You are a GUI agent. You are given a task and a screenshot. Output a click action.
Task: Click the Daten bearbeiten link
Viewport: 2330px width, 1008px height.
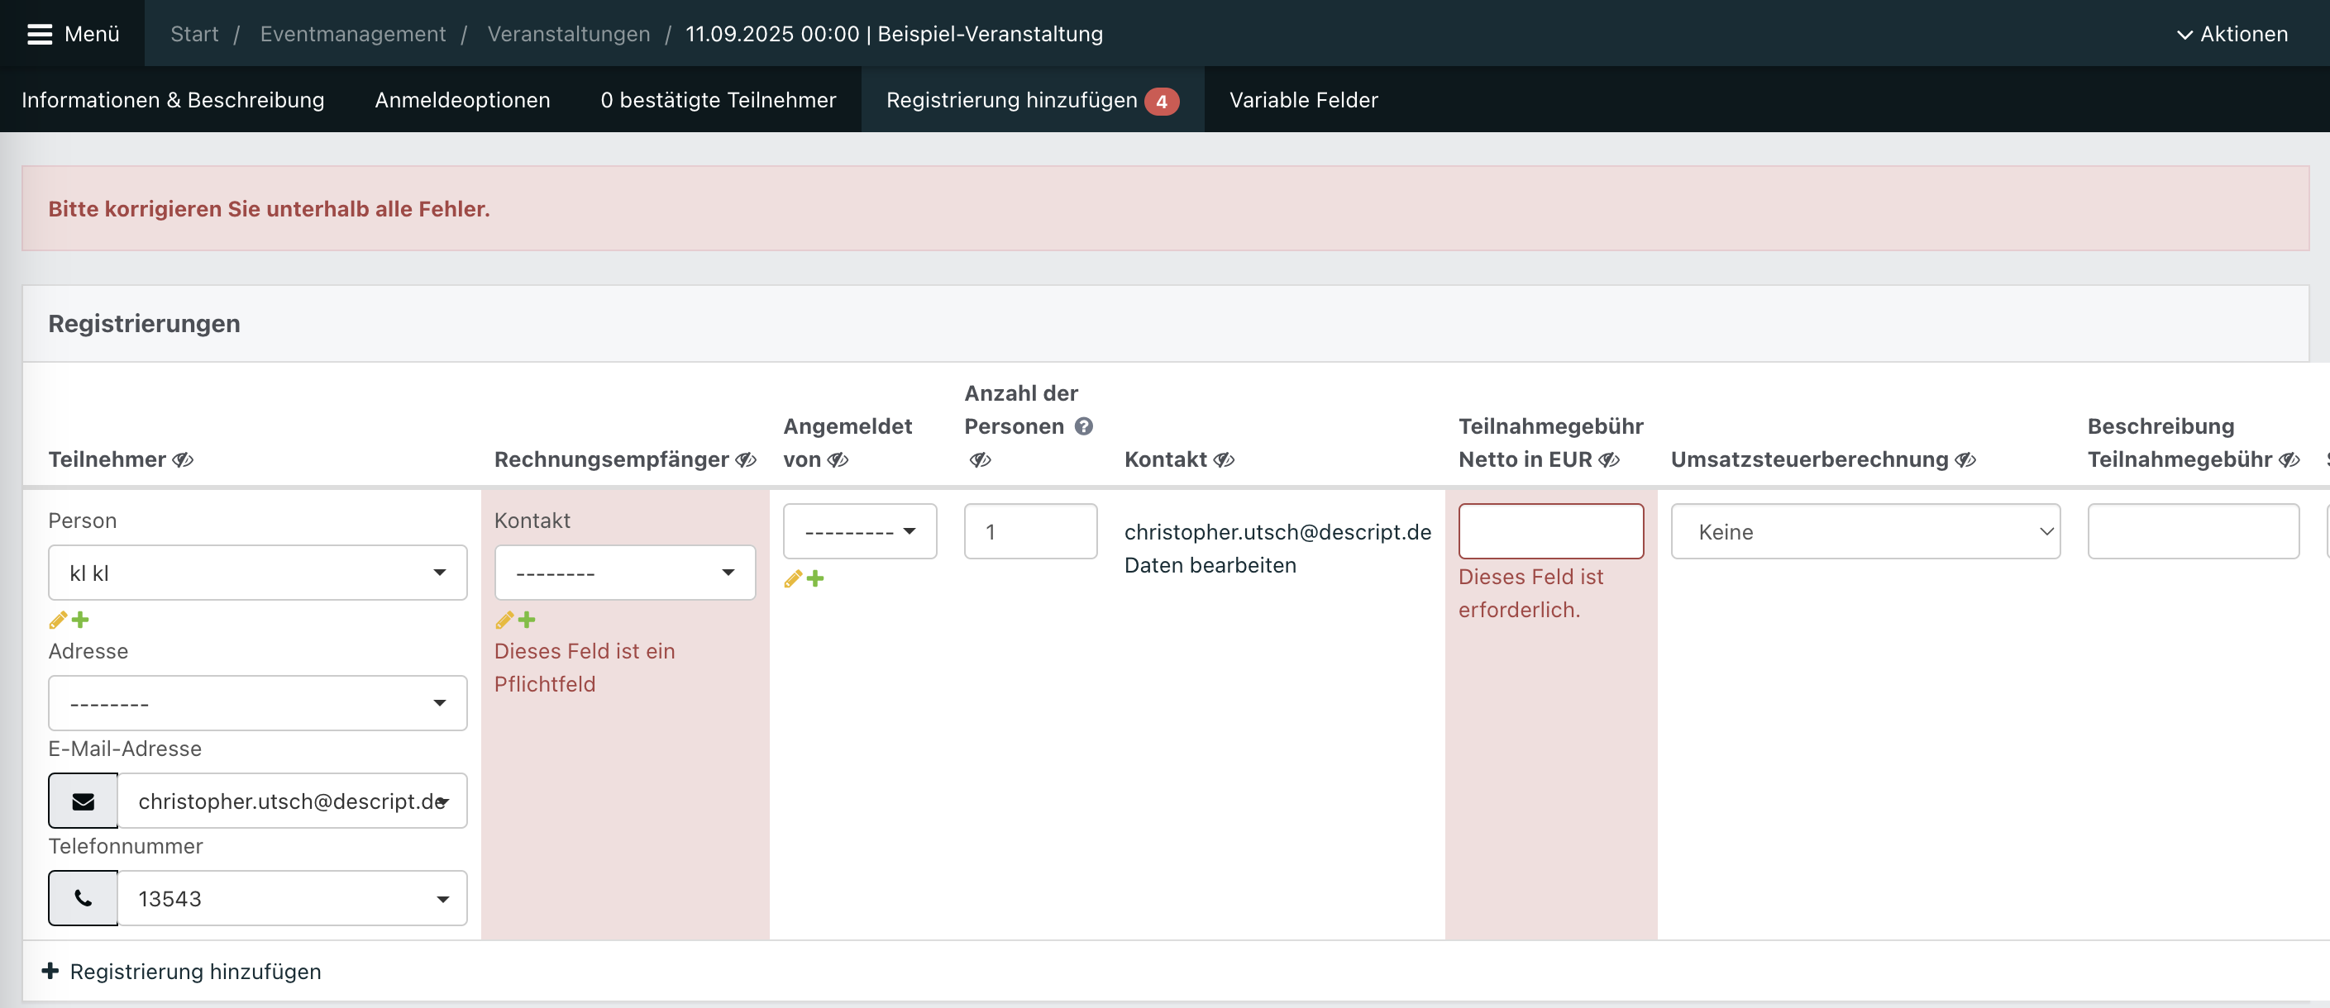click(1210, 566)
